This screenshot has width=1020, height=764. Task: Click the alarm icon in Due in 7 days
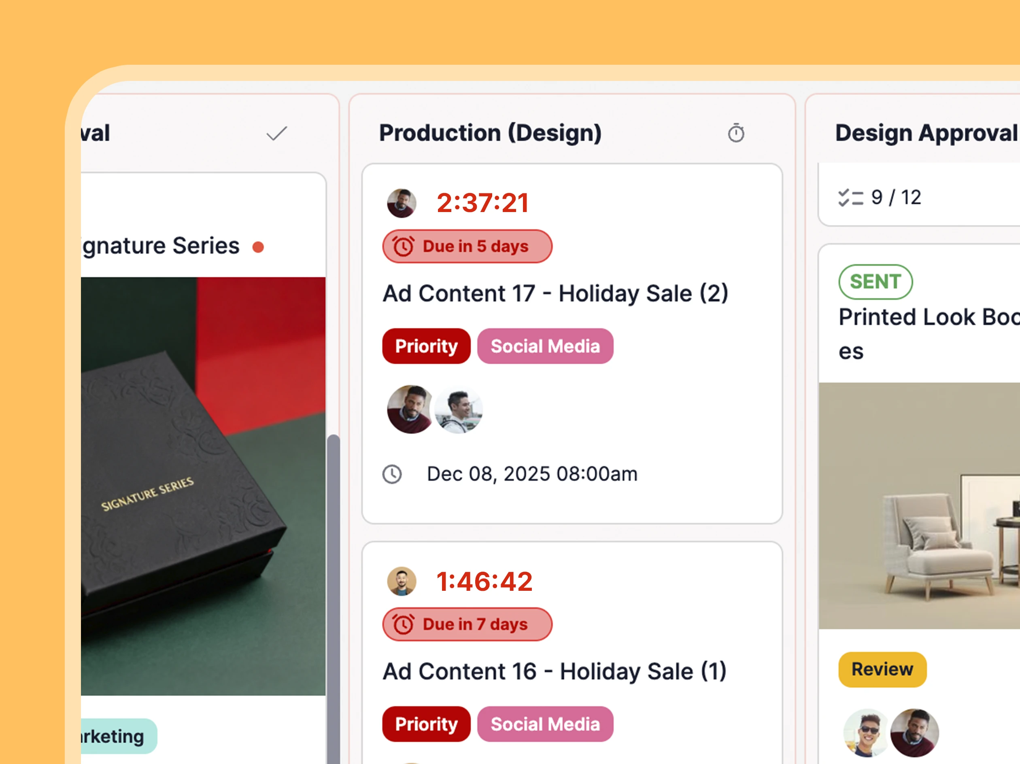point(403,624)
